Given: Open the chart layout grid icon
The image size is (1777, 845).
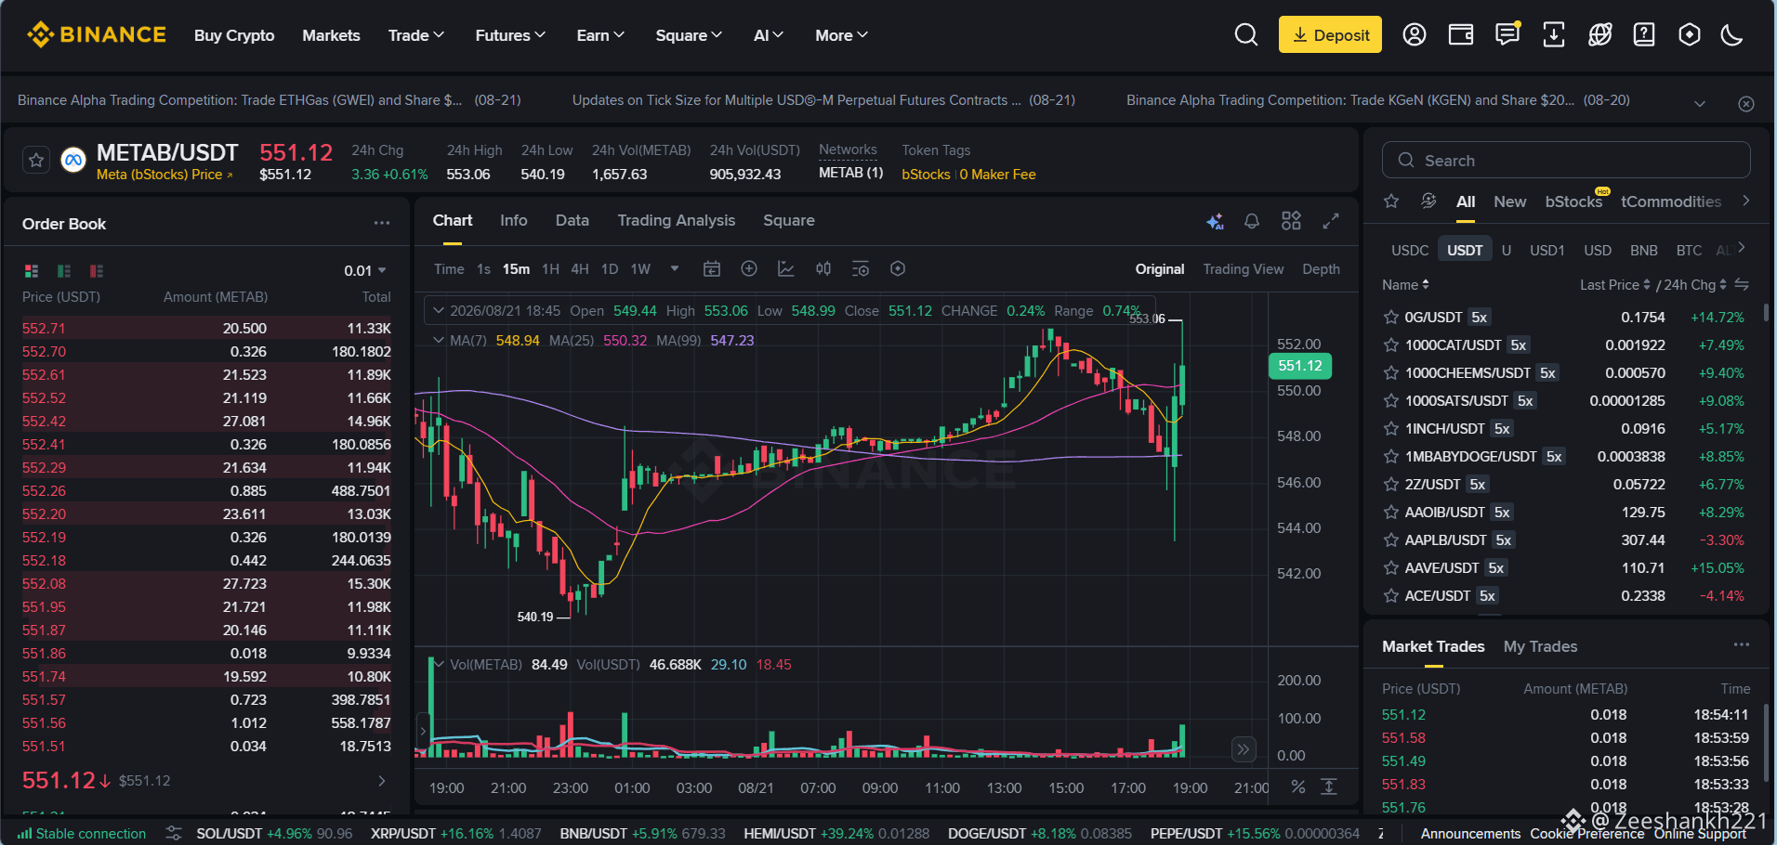Looking at the screenshot, I should tap(1291, 220).
